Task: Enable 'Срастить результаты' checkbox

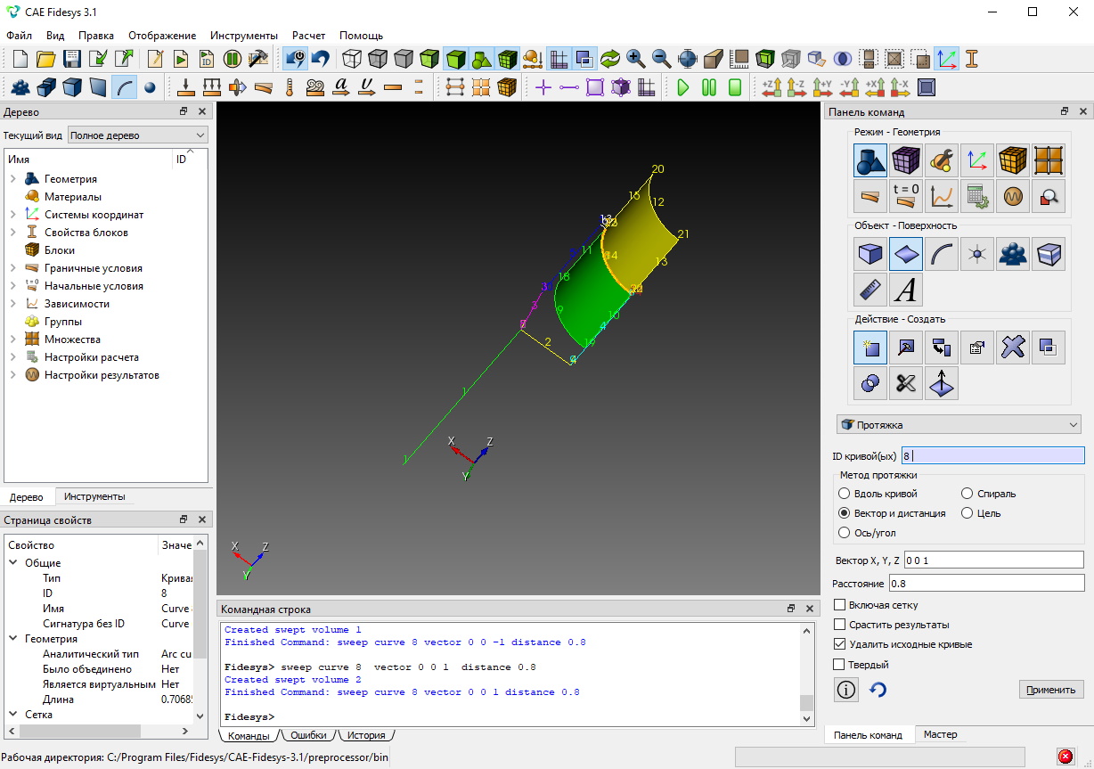Action: pyautogui.click(x=839, y=625)
